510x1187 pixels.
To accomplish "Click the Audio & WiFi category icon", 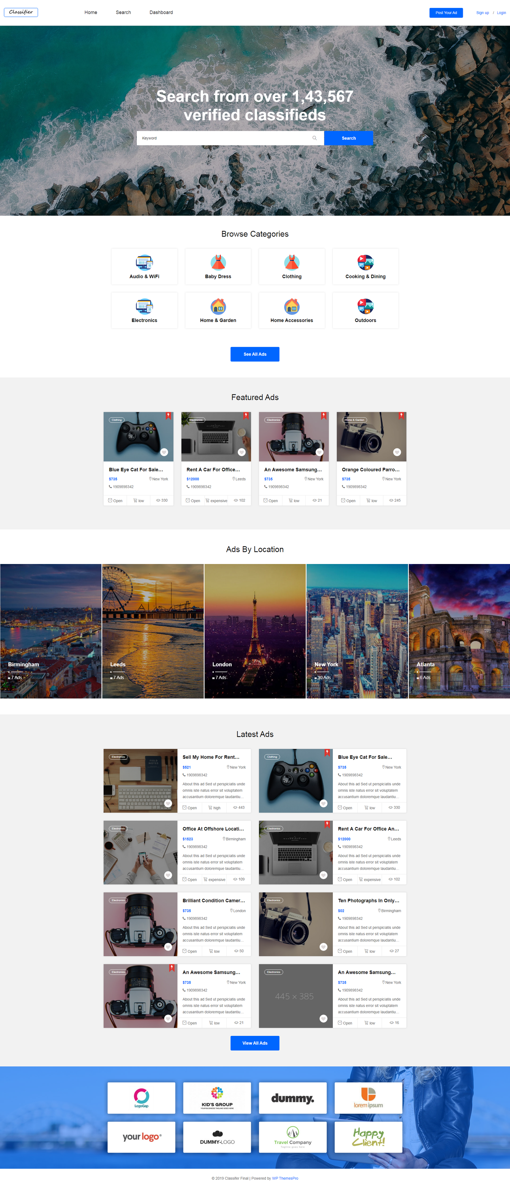I will 144,262.
